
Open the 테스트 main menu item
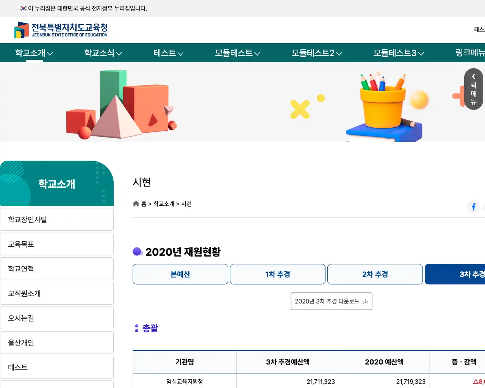[x=165, y=53]
